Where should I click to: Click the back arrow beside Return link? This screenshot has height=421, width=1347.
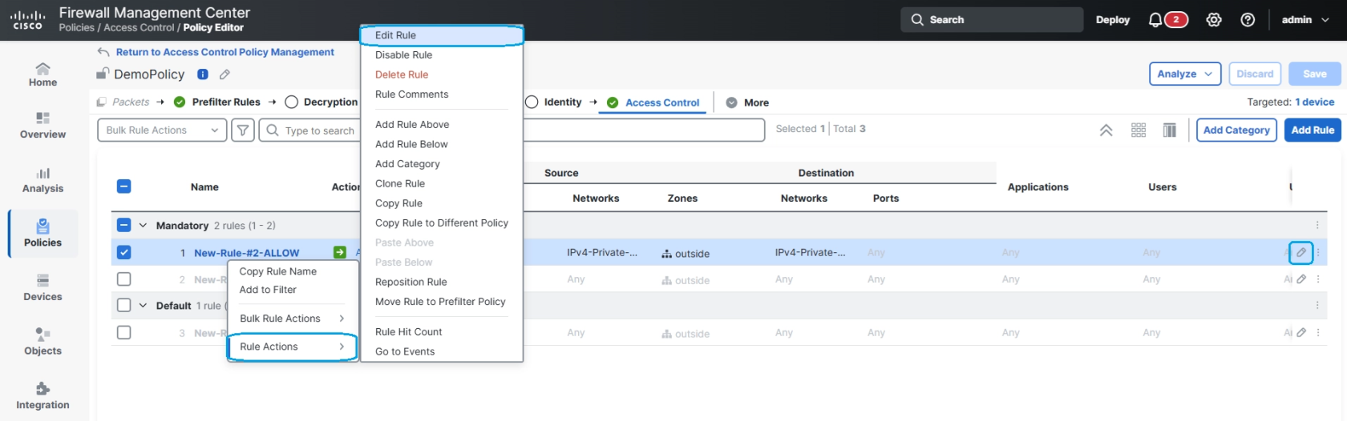coord(103,52)
